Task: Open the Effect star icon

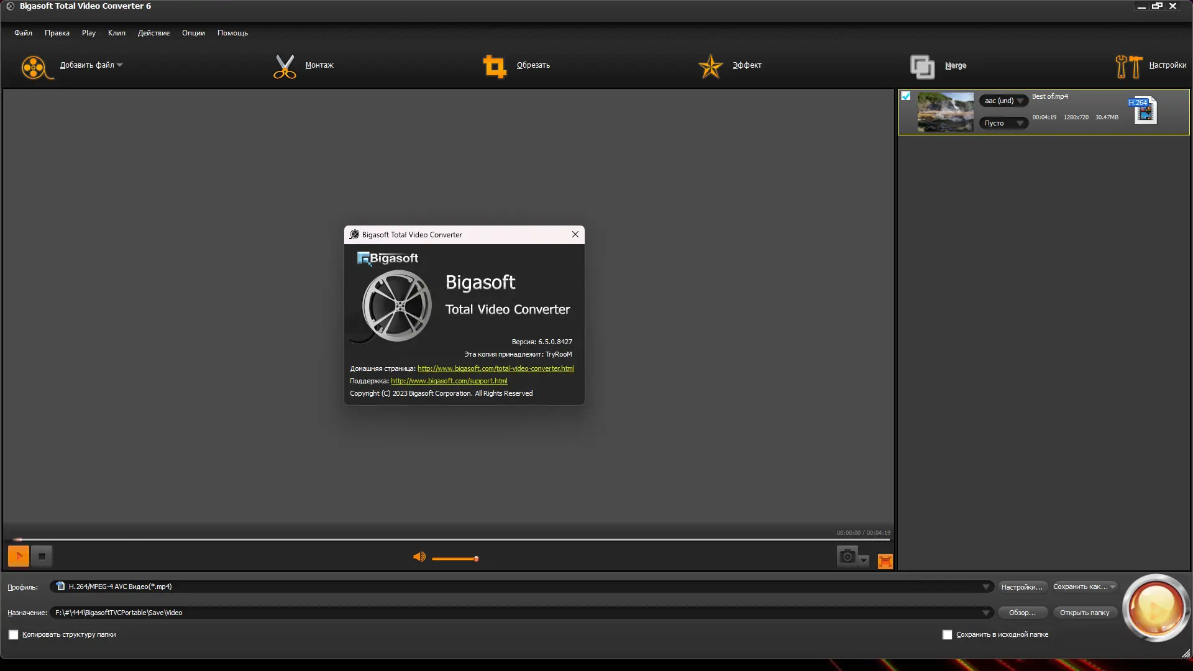Action: click(x=710, y=66)
